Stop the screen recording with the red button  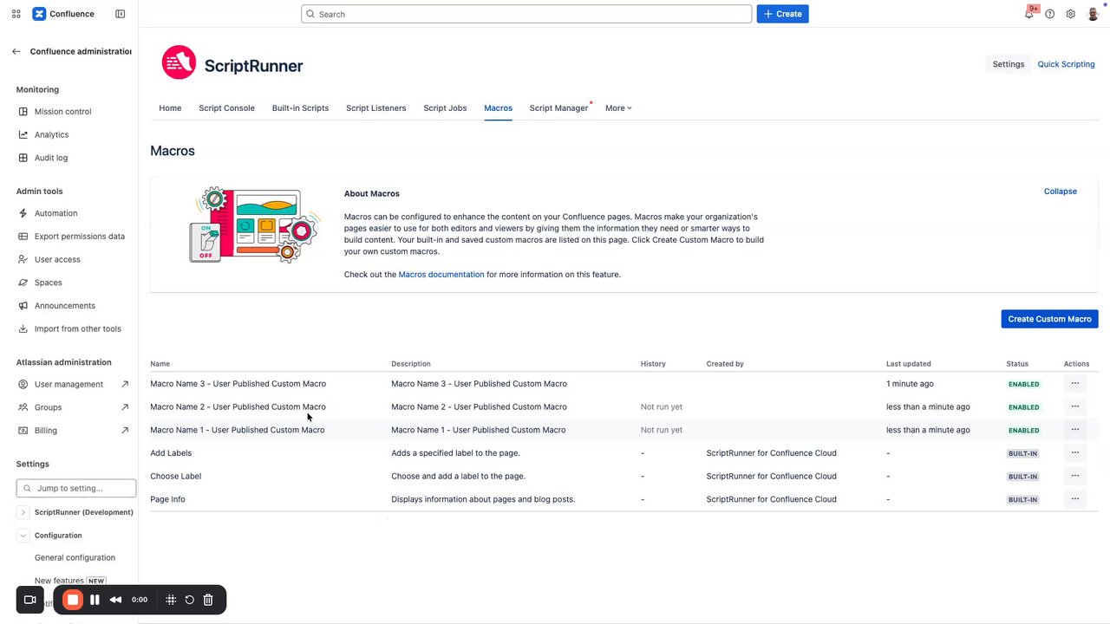tap(73, 600)
